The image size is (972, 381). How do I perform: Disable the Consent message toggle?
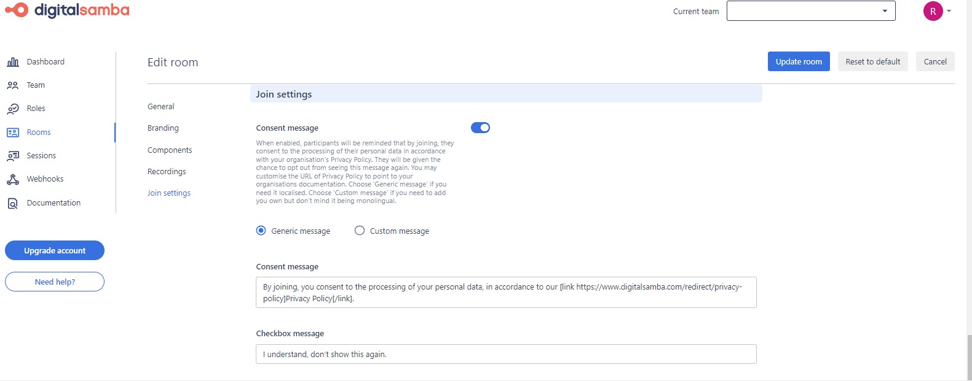480,128
